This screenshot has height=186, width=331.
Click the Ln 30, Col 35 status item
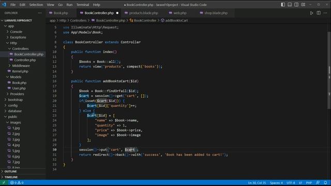pos(257,183)
